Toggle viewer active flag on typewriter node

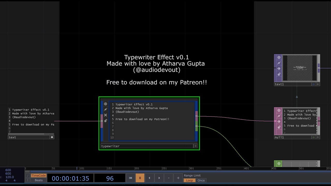click(106, 104)
